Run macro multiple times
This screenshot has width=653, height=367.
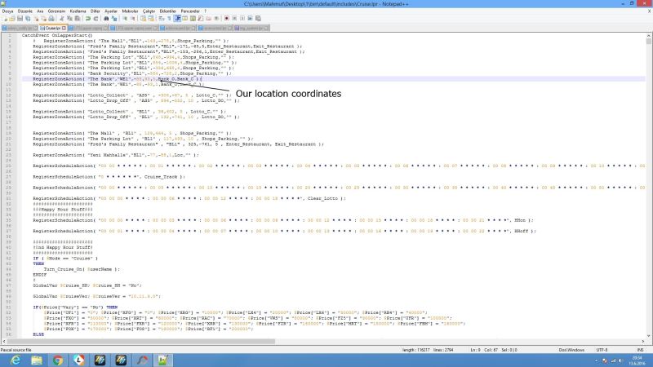coord(250,18)
